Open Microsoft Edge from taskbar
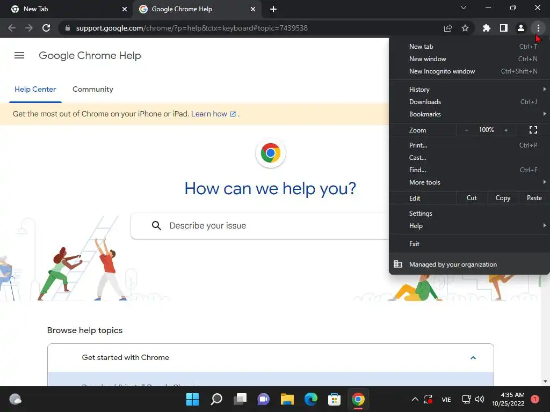The height and width of the screenshot is (412, 550). click(x=311, y=399)
